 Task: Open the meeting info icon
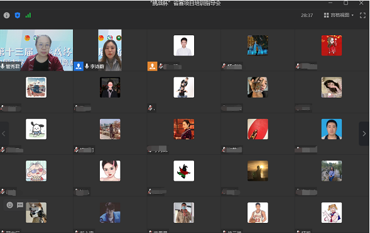pos(7,15)
